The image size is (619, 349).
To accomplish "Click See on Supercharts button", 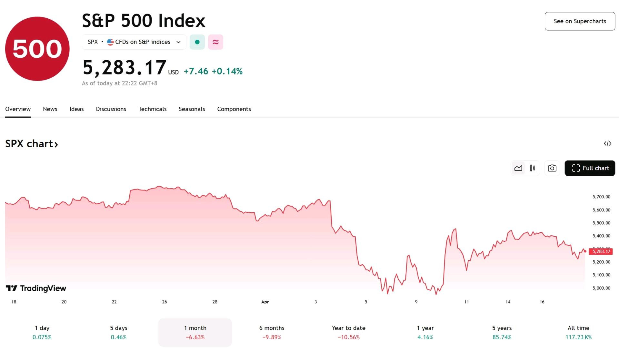I will [580, 21].
